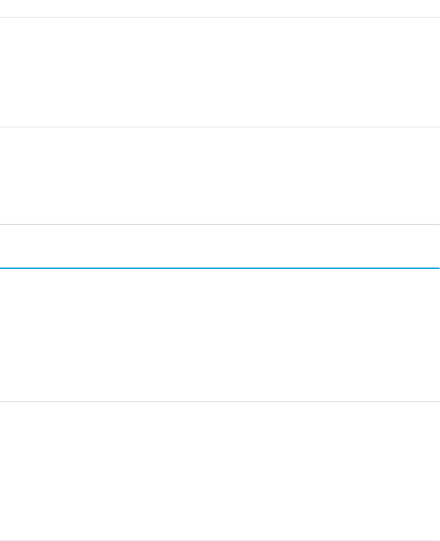The image size is (440, 541).
Task: Click the narrow blank band directly above blue line
Action: tap(220, 246)
